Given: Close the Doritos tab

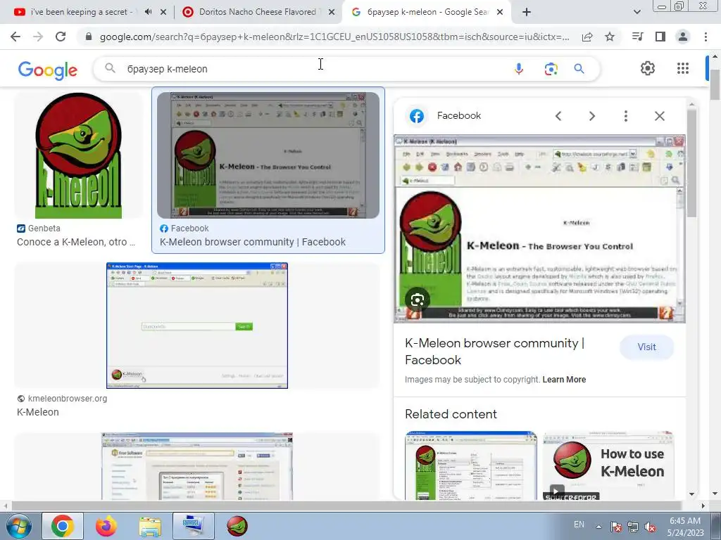Looking at the screenshot, I should tap(332, 13).
